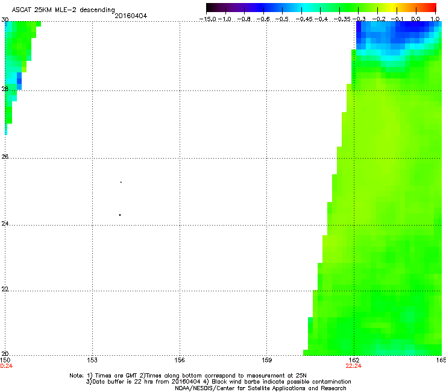Click the red end of the color bar
The image size is (446, 392).
coord(431,7)
